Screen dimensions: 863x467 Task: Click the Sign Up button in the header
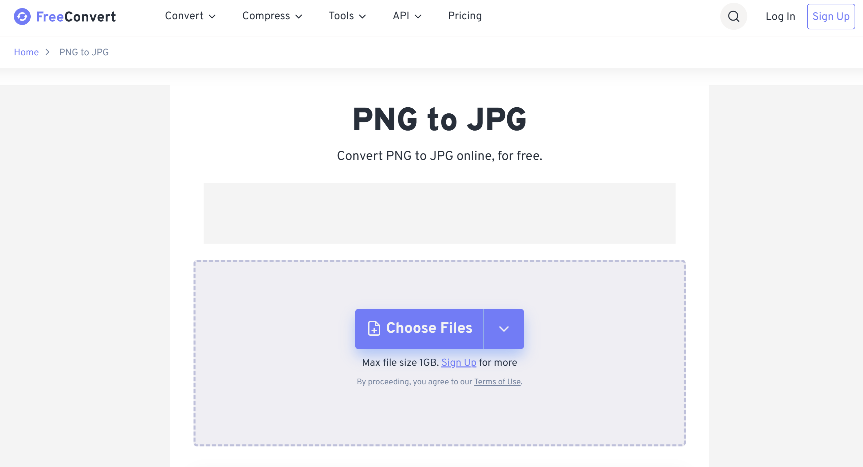click(831, 16)
